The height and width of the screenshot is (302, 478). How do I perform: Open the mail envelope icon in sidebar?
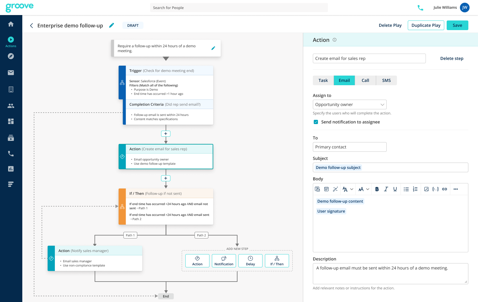click(11, 73)
